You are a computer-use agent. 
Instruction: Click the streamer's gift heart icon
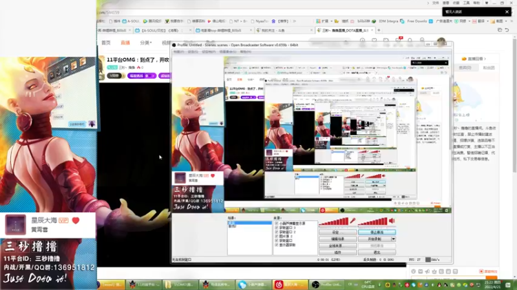click(x=76, y=220)
